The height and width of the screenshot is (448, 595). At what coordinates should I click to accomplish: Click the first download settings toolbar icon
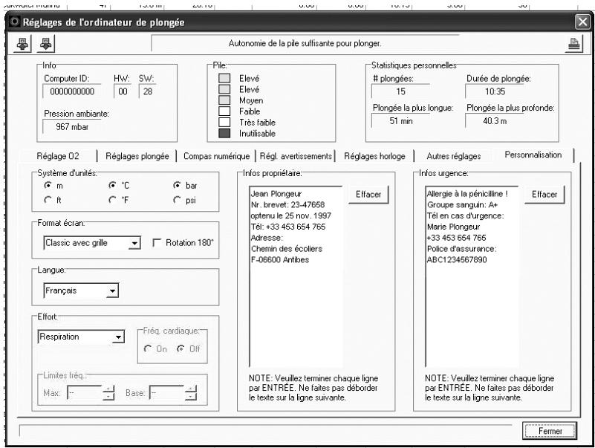pos(22,44)
